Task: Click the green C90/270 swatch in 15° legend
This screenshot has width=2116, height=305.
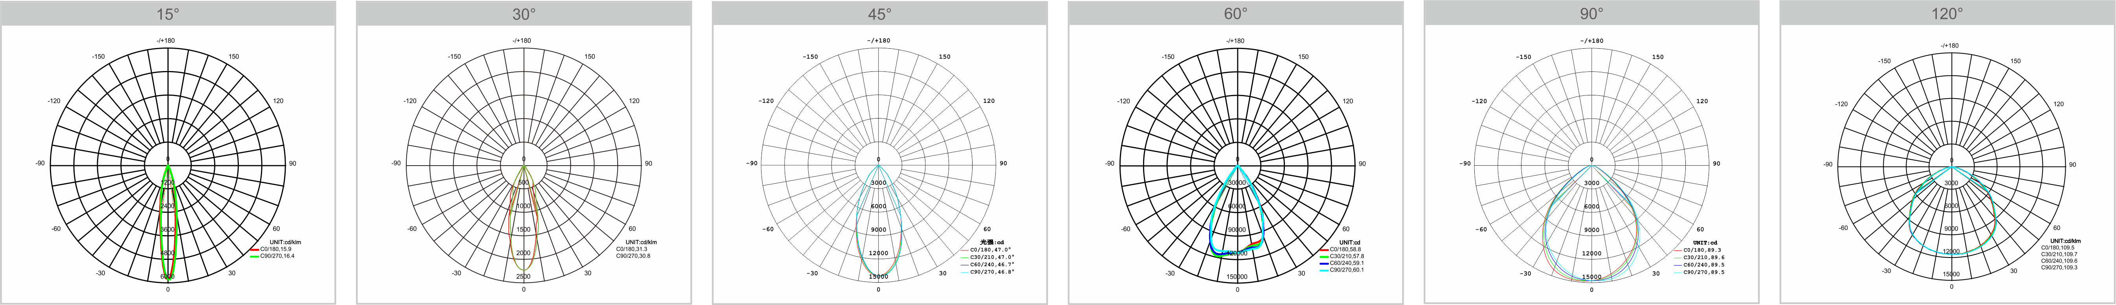Action: pyautogui.click(x=255, y=257)
